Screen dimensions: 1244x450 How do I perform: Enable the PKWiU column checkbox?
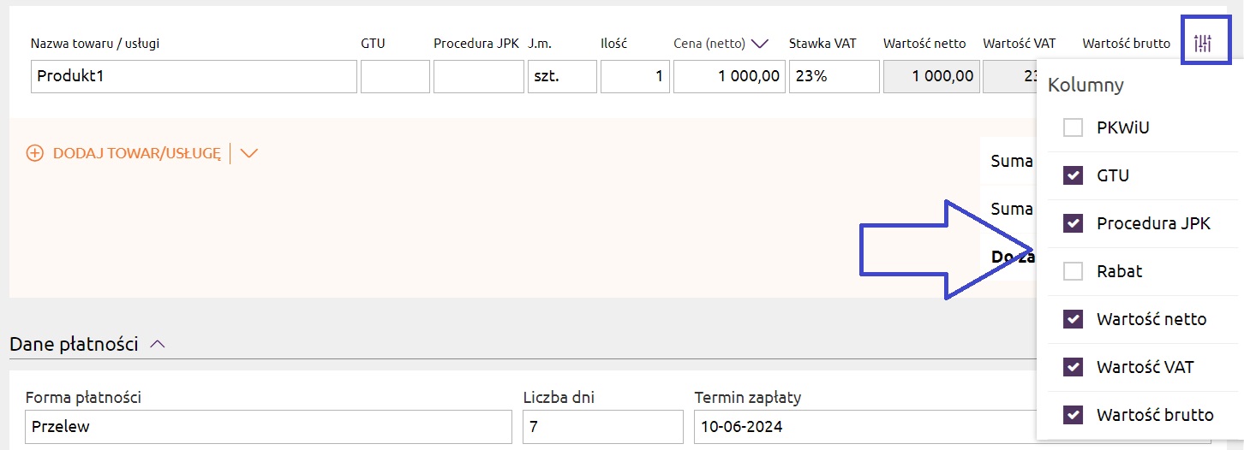(x=1073, y=127)
